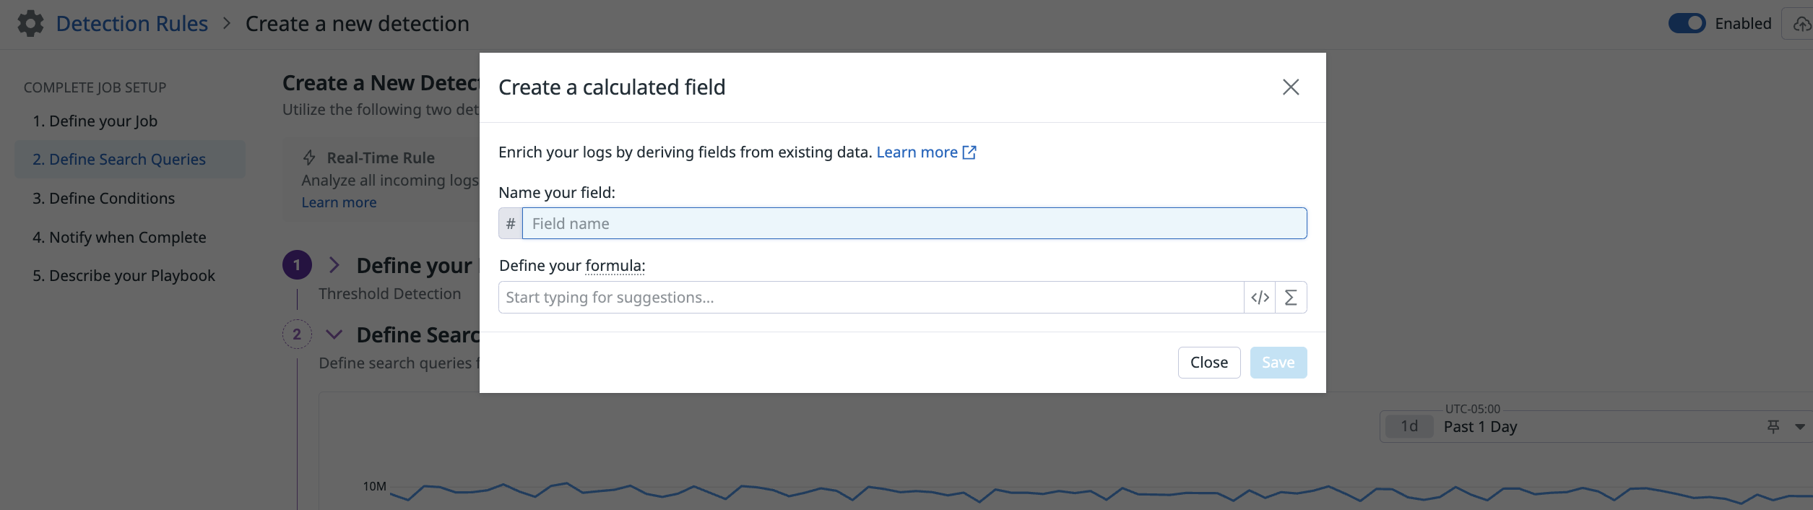The image size is (1813, 510).
Task: Focus the Field name input
Action: pyautogui.click(x=914, y=223)
